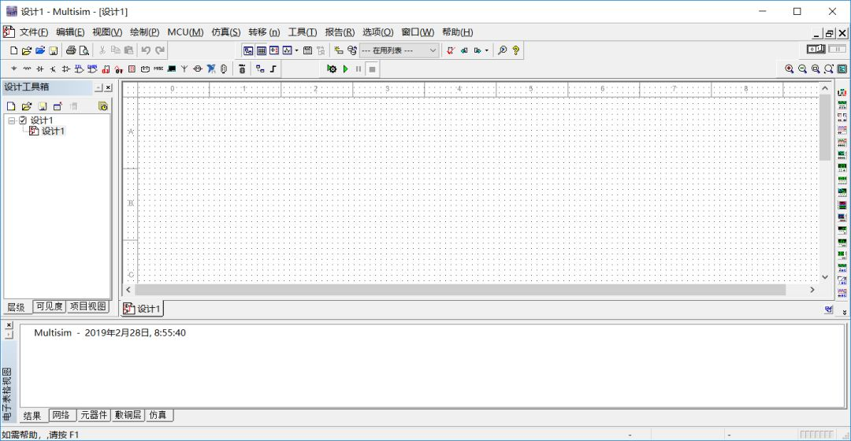The height and width of the screenshot is (441, 851).
Task: Open the grapher view icon
Action: (x=287, y=50)
